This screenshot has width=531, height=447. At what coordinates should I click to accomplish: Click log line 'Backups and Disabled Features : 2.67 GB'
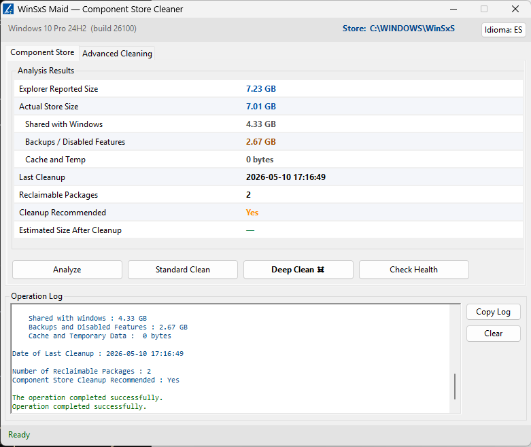pos(108,327)
